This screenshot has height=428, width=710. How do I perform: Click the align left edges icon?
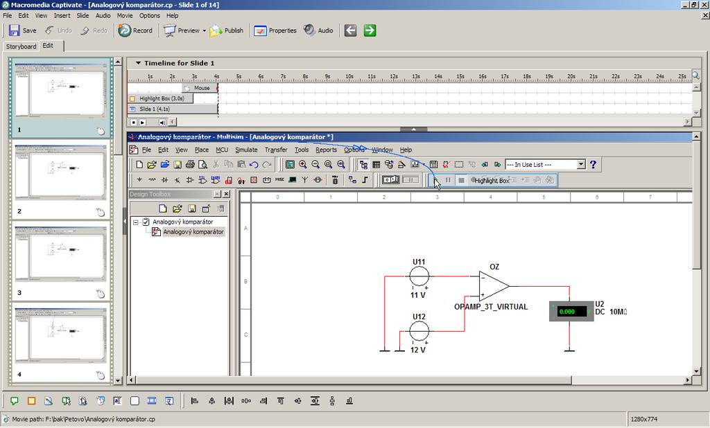[x=195, y=401]
